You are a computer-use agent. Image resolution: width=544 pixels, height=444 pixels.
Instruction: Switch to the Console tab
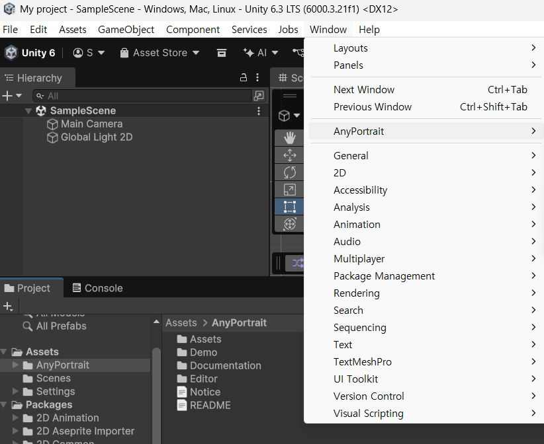97,288
